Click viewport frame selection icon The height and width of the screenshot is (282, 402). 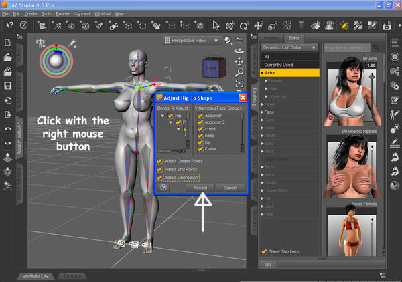pyautogui.click(x=239, y=83)
